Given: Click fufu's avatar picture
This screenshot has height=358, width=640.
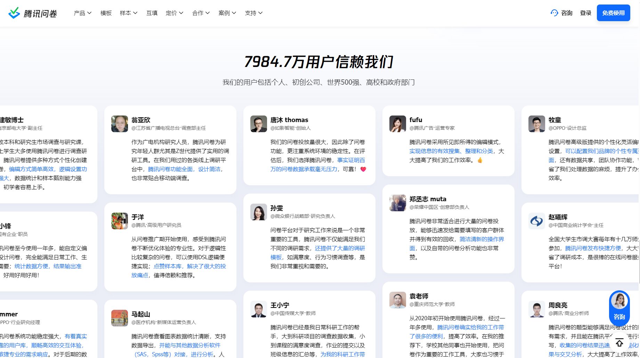Looking at the screenshot, I should [398, 124].
